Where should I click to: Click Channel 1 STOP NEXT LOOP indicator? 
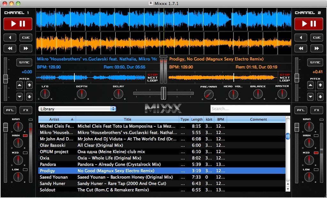(x=152, y=78)
